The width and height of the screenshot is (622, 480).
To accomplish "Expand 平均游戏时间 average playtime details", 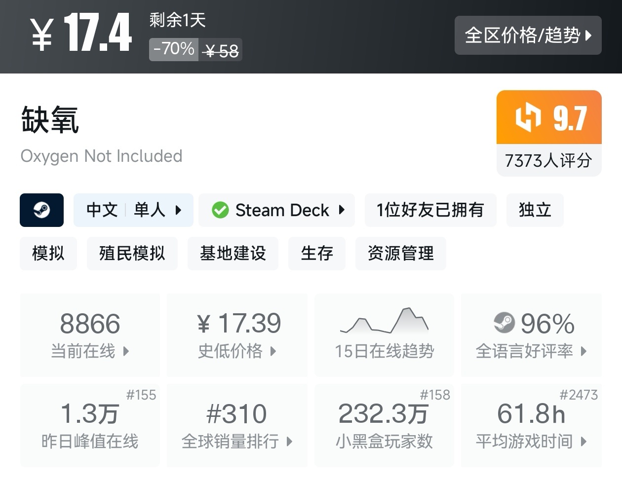I will (x=531, y=425).
